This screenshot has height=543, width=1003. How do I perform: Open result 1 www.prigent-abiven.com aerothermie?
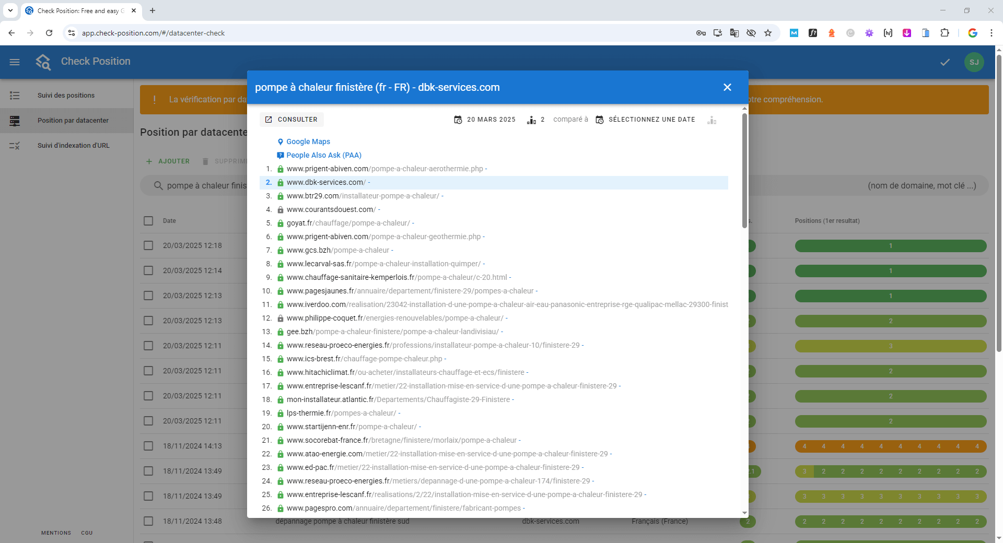pyautogui.click(x=385, y=169)
